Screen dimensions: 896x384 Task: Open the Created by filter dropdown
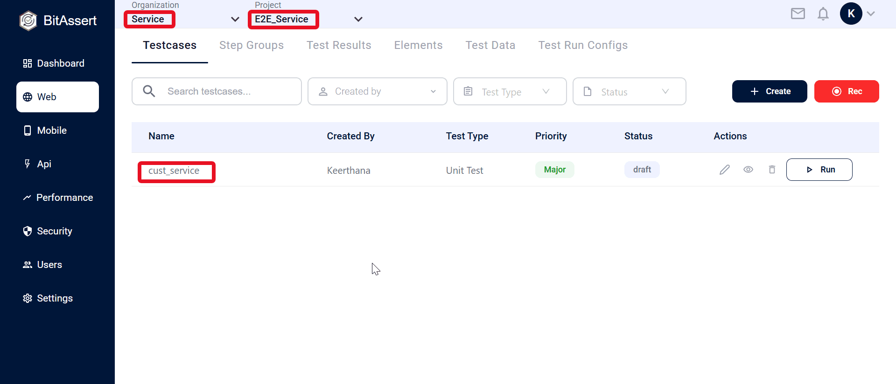(x=378, y=91)
